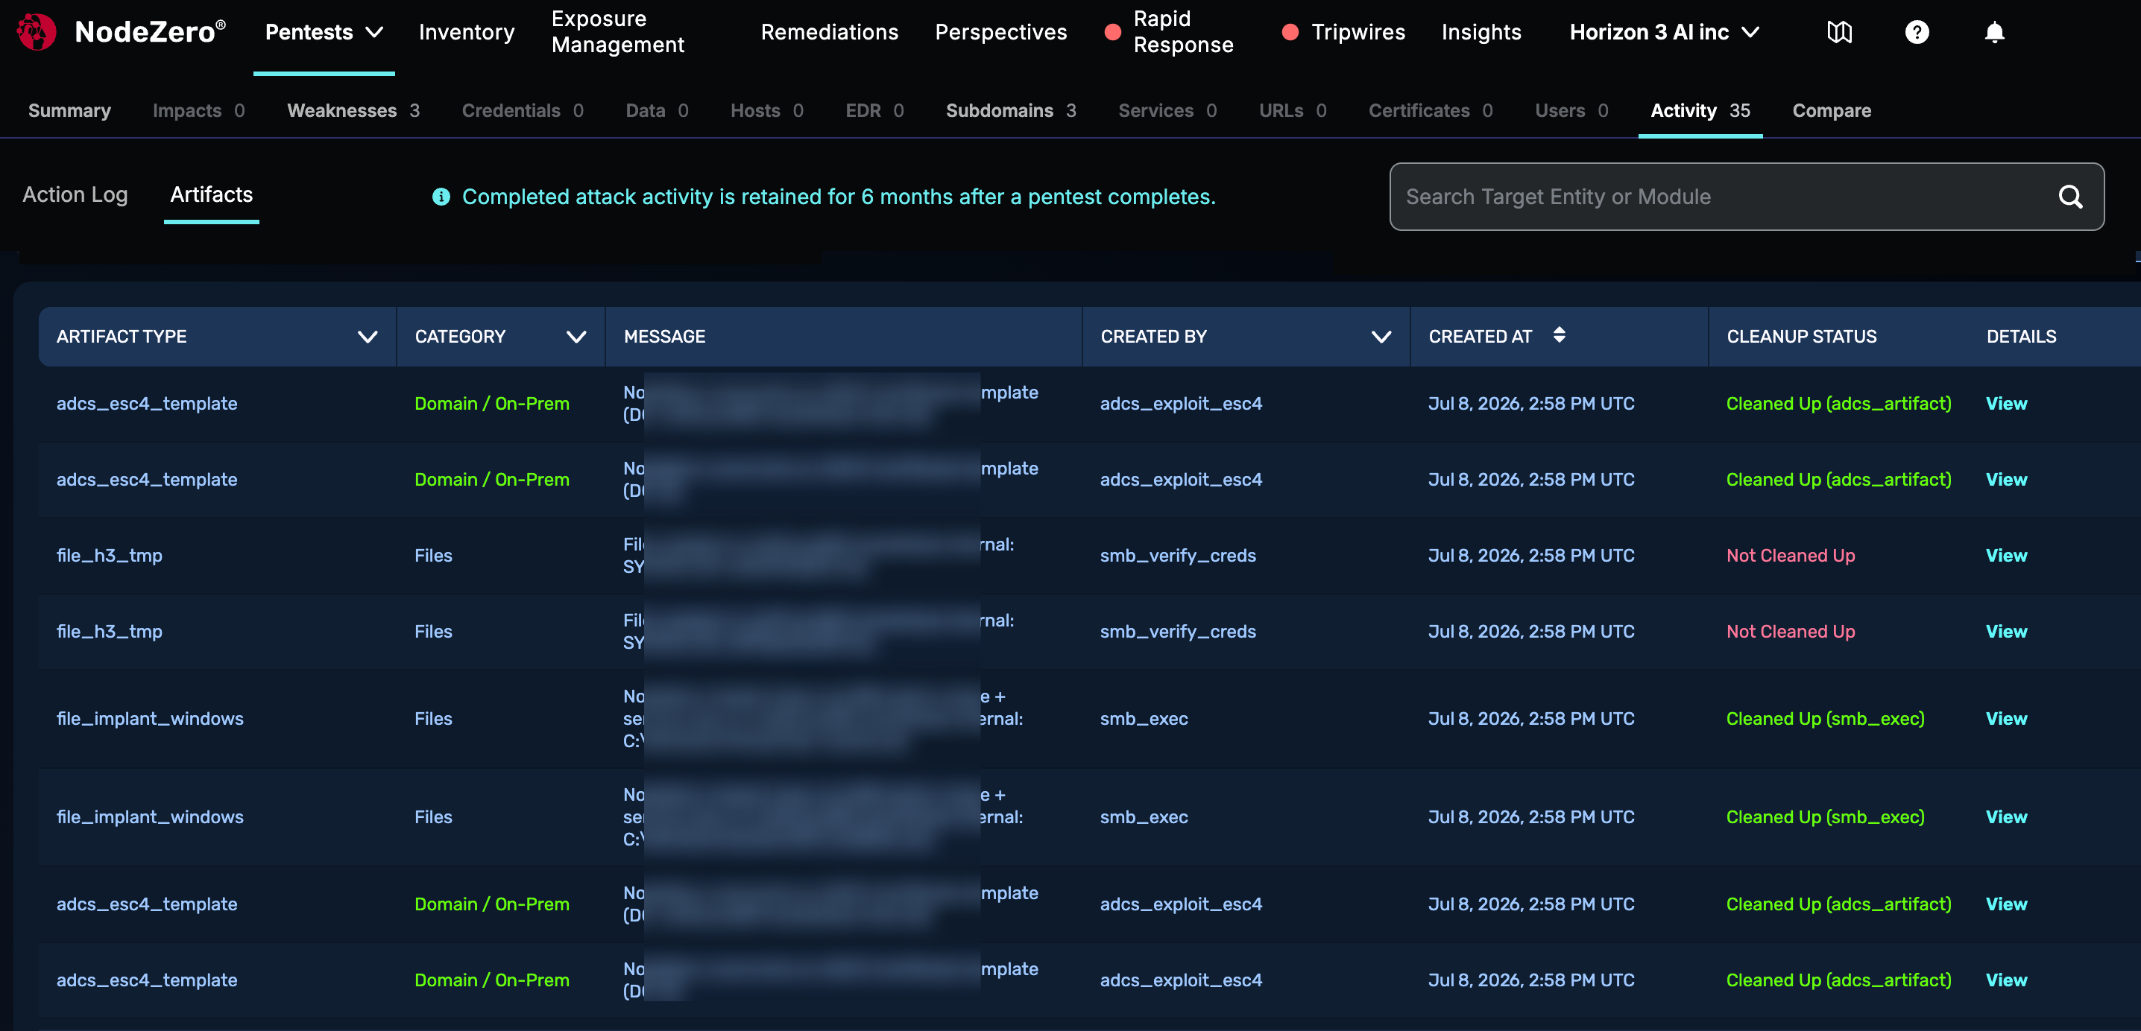Open the Created By filter dropdown
This screenshot has width=2141, height=1031.
tap(1381, 337)
